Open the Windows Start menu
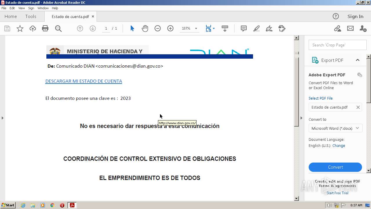The height and width of the screenshot is (209, 371). tap(8, 205)
